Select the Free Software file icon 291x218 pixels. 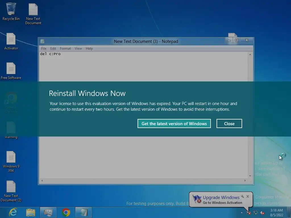[x=11, y=71]
